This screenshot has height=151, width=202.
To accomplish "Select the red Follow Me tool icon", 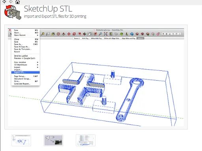I will pyautogui.click(x=79, y=34).
